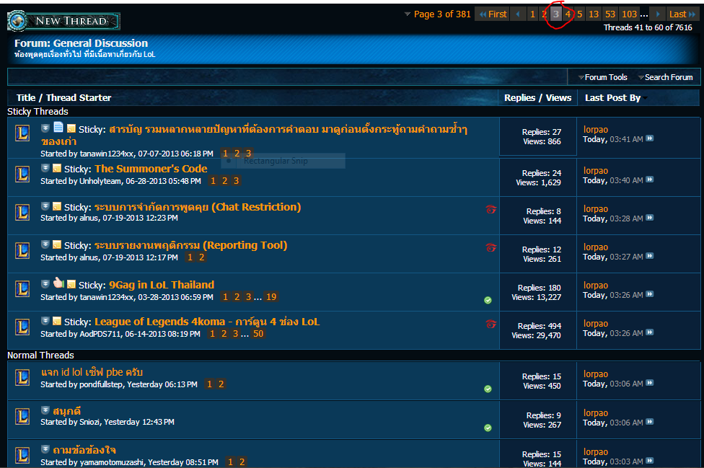
Task: Click green checkmark icon on 9Gag row
Action: (488, 300)
